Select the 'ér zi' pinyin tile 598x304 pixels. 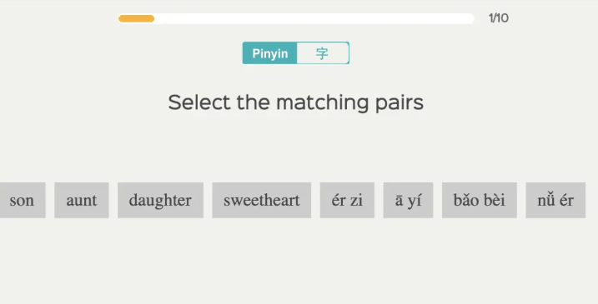tap(347, 201)
